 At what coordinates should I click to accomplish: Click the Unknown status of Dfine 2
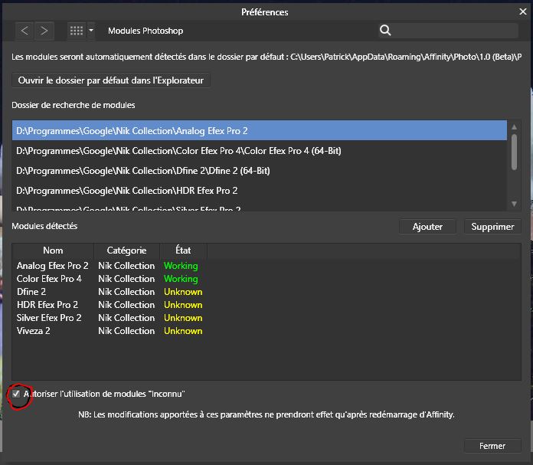pyautogui.click(x=183, y=292)
